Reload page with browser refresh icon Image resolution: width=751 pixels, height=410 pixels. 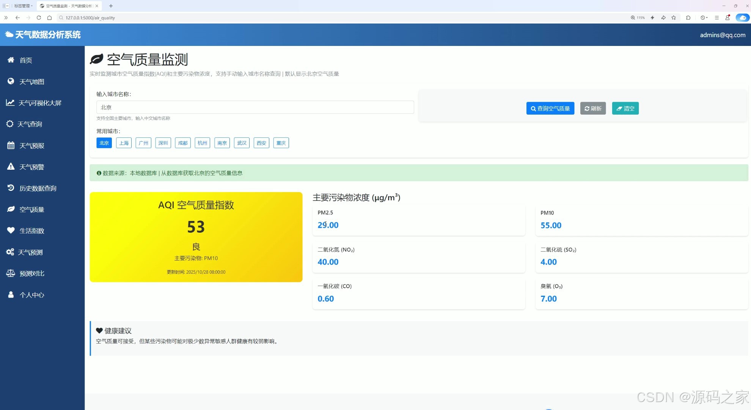[39, 17]
